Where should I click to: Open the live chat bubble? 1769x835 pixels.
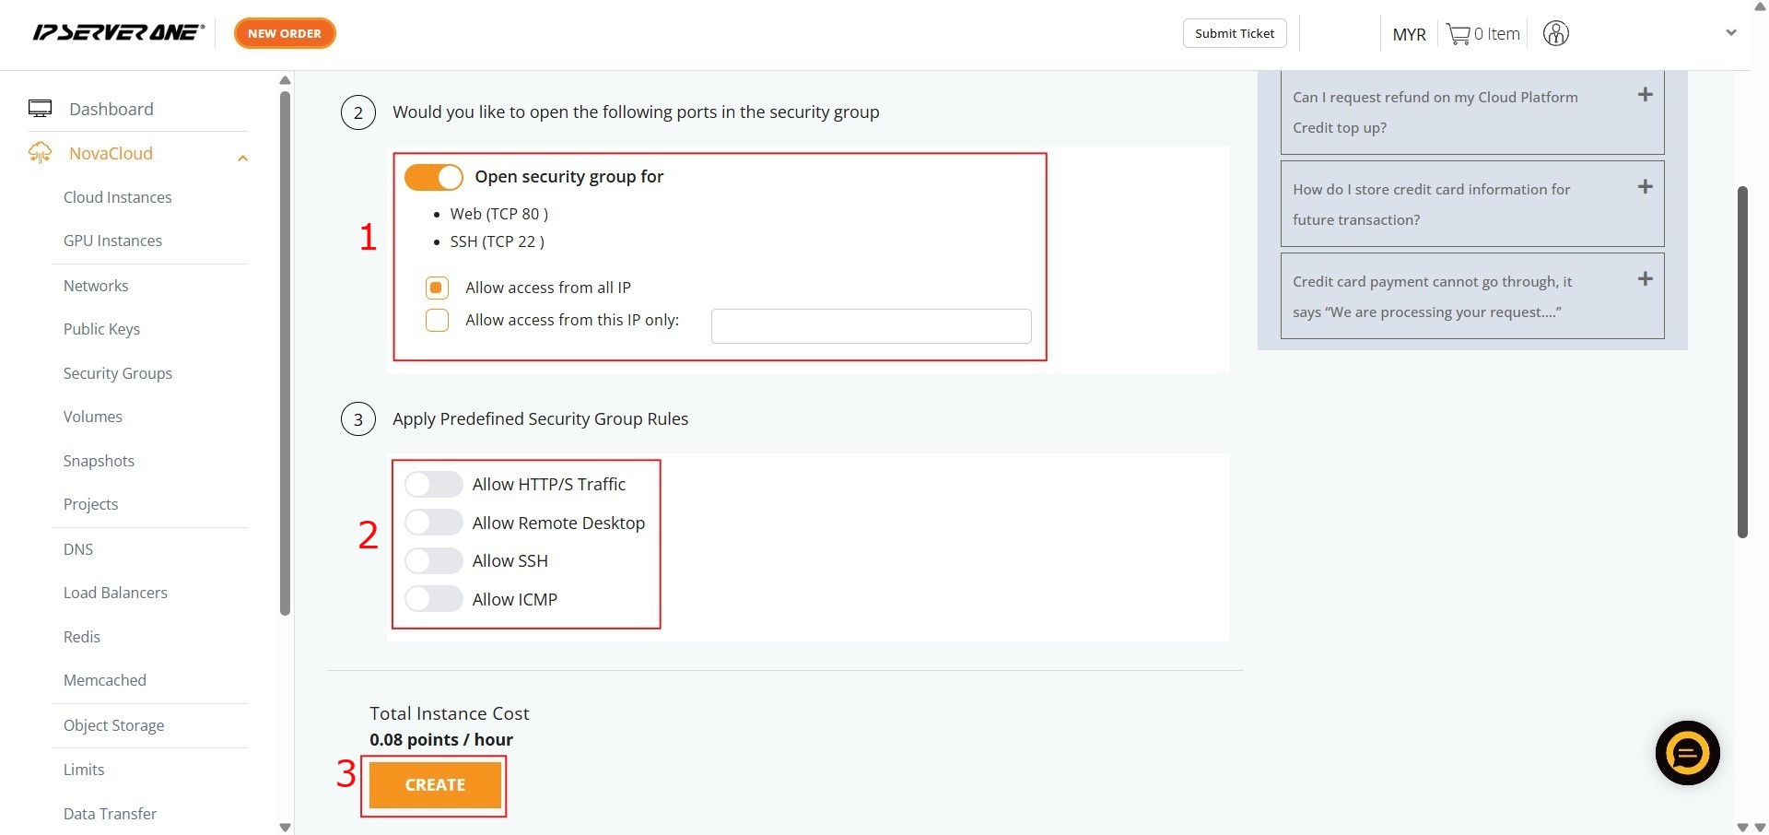[x=1687, y=753]
